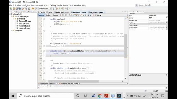Click the Search (Ctrl+I) field
This screenshot has height=99, width=177.
(152, 5)
